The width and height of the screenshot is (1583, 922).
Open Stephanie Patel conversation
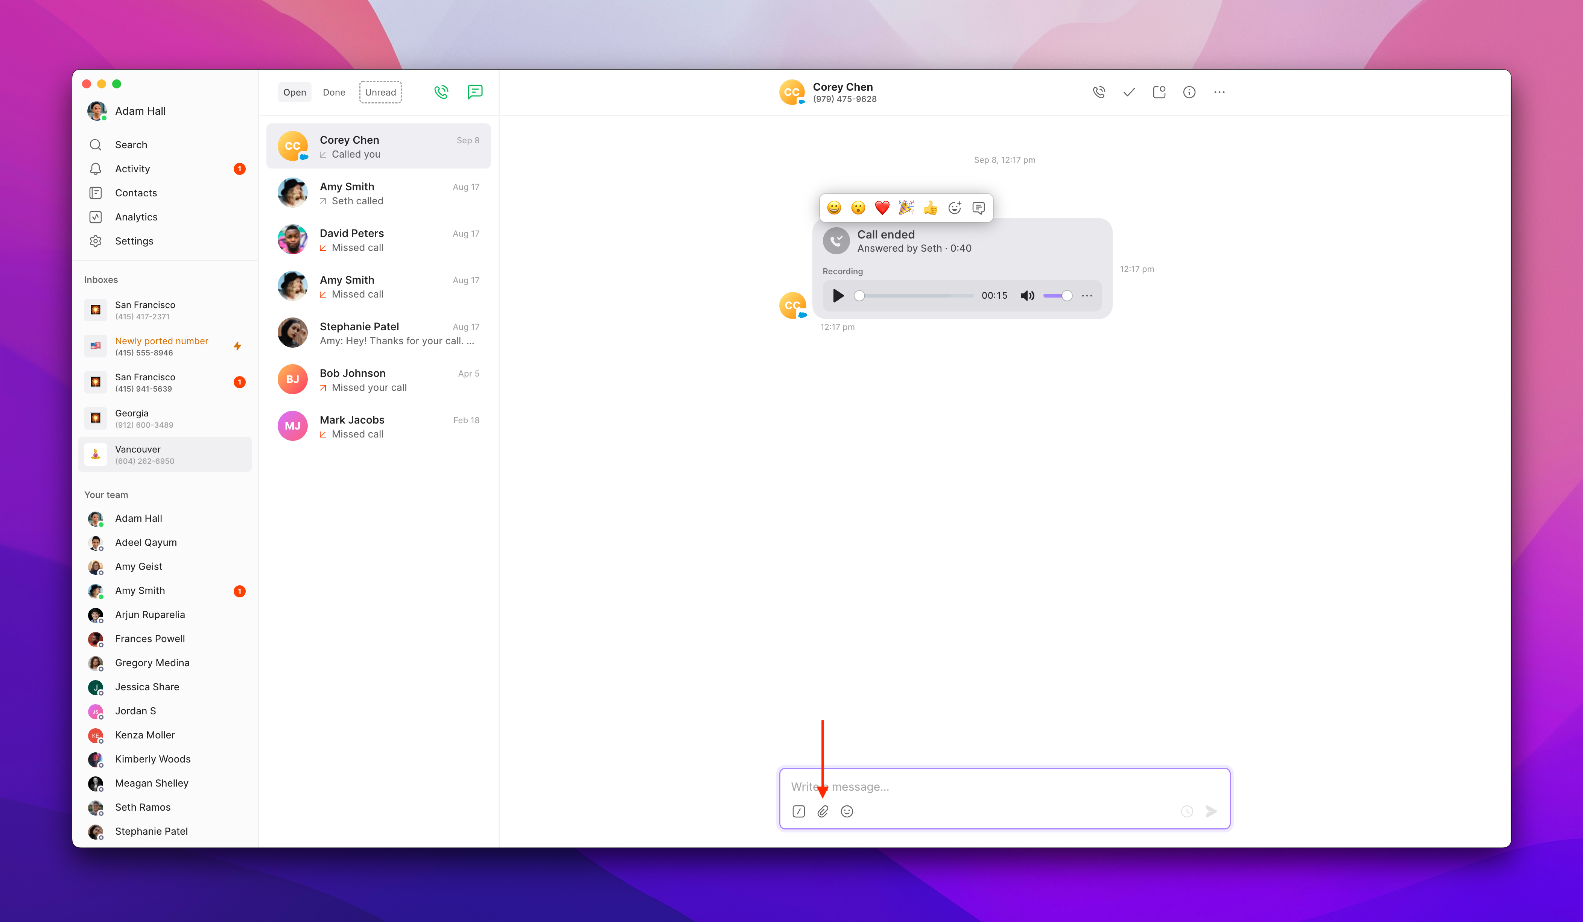(378, 333)
